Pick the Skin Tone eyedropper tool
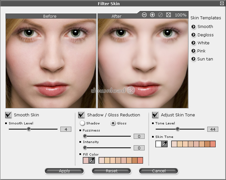 (164, 144)
